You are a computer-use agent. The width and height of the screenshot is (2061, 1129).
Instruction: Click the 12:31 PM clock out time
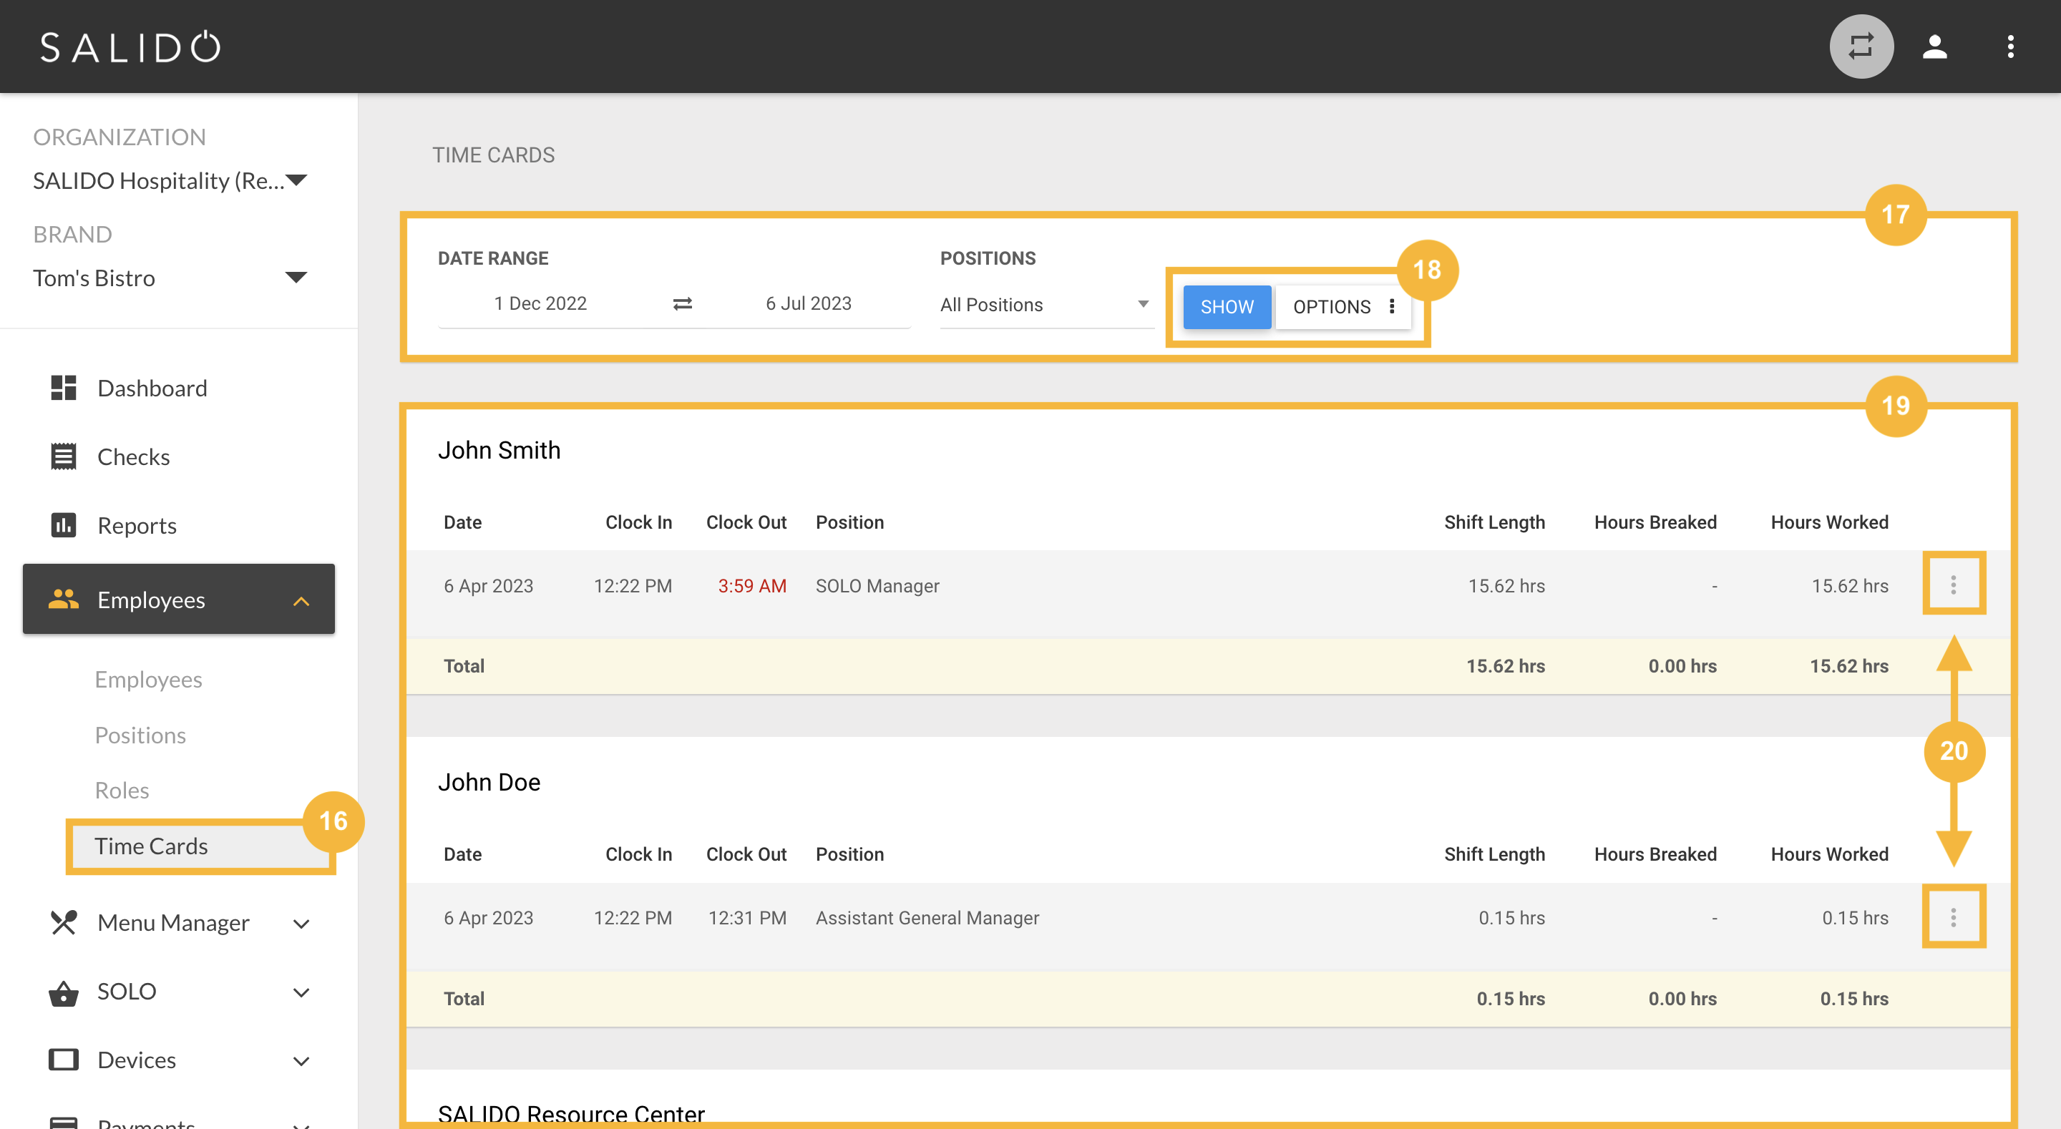(x=747, y=918)
